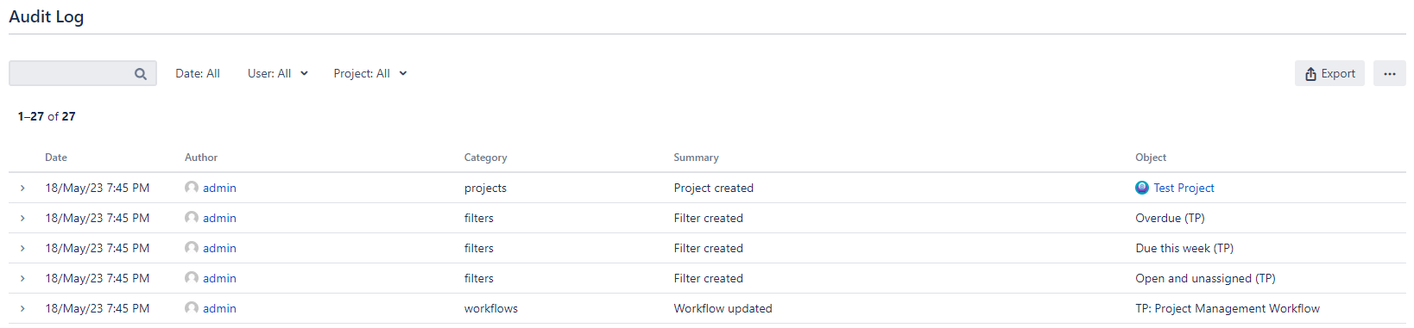
Task: Open the User: All filter dropdown
Action: pyautogui.click(x=278, y=73)
